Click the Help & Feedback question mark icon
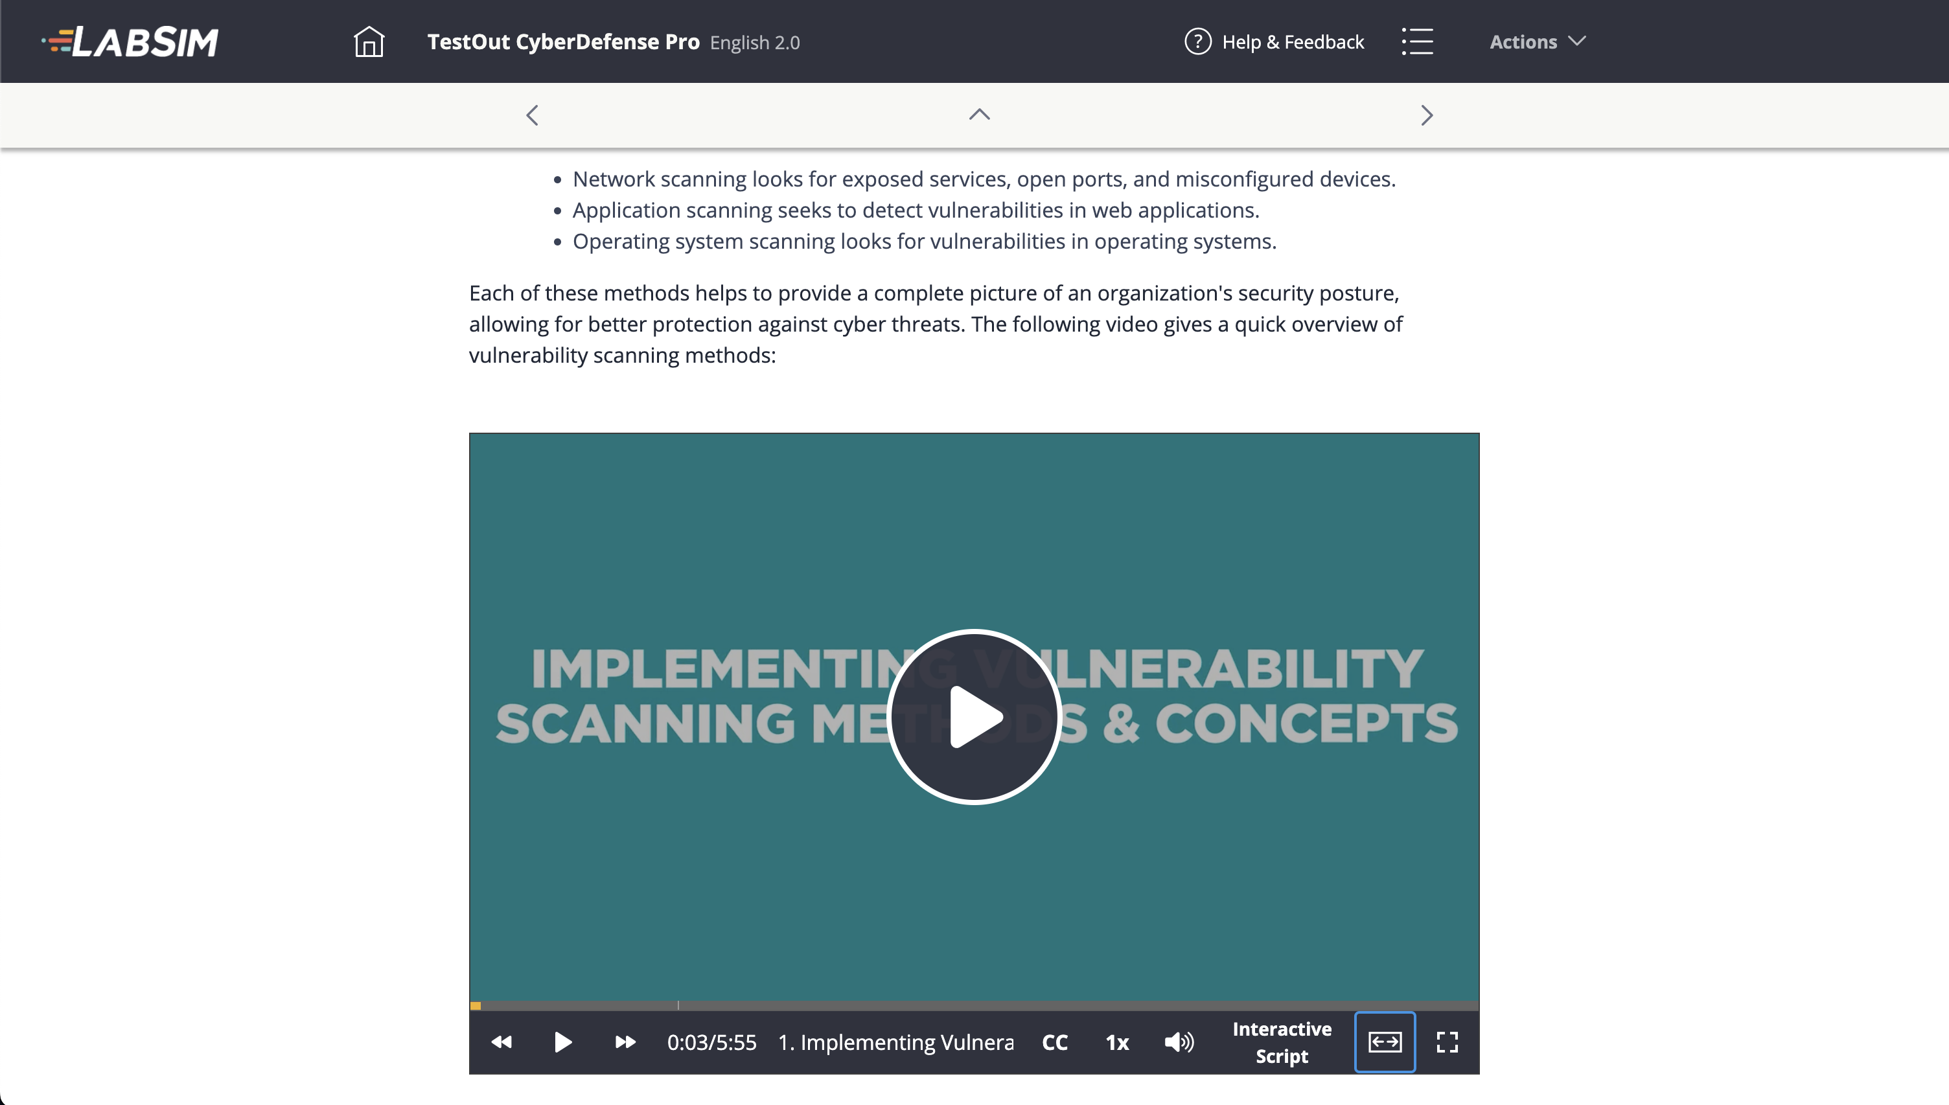 pos(1197,41)
